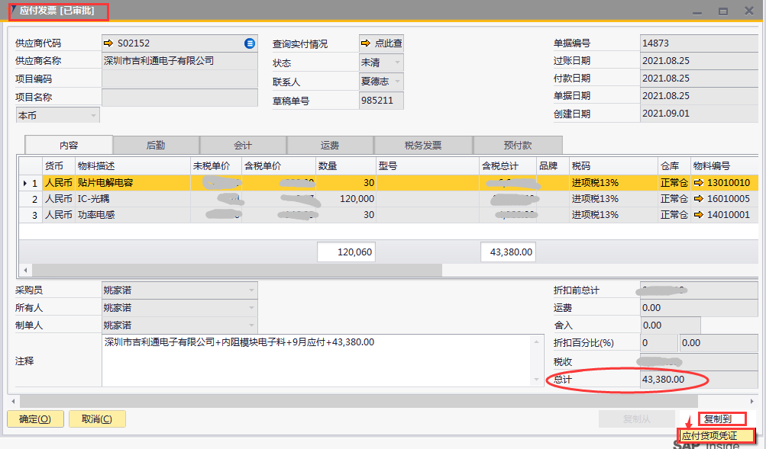Click the 取消 button
The image size is (766, 449).
pyautogui.click(x=97, y=419)
